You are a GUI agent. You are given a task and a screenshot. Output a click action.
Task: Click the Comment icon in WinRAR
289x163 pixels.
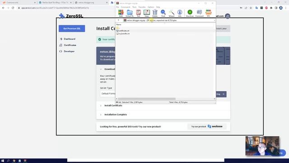pyautogui.click(x=199, y=13)
